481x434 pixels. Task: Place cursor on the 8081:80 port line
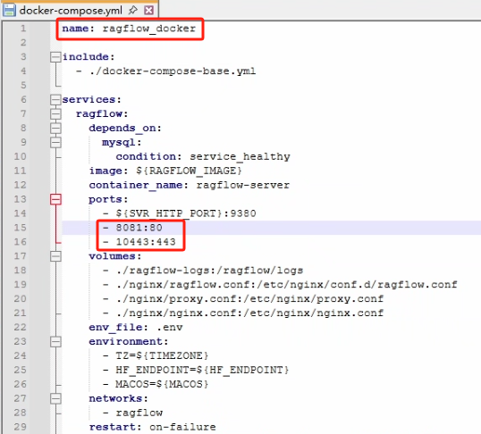point(133,228)
